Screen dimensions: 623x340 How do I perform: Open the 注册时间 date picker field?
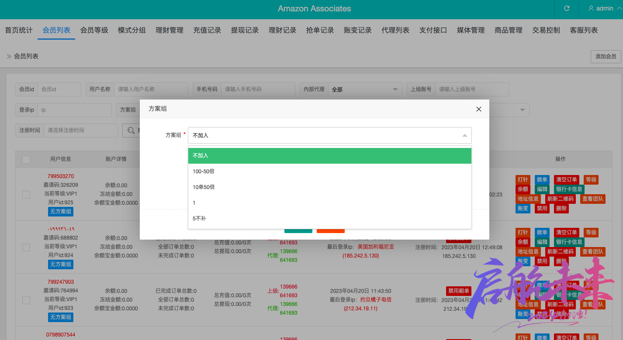[x=80, y=130]
